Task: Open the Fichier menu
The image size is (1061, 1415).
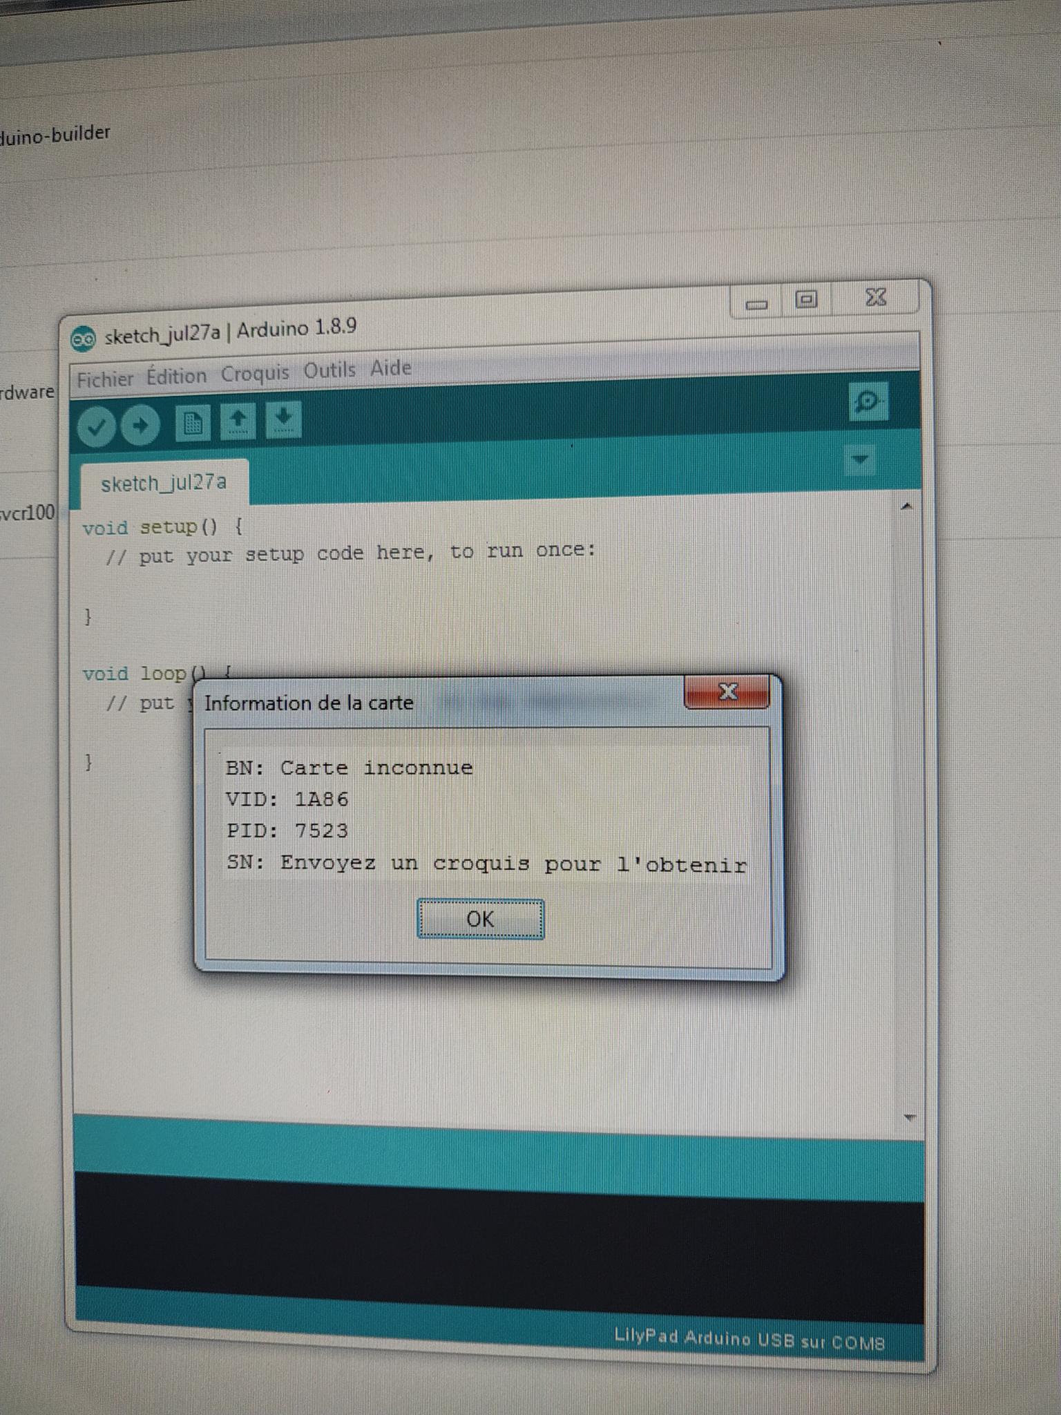Action: (x=105, y=379)
